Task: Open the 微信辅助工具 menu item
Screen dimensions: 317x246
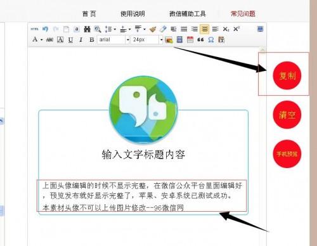Action: pos(188,14)
